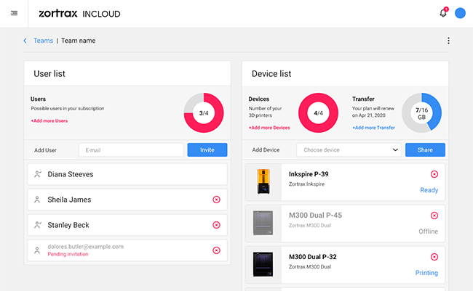Open the hamburger navigation menu
Image resolution: width=473 pixels, height=291 pixels.
tap(15, 14)
